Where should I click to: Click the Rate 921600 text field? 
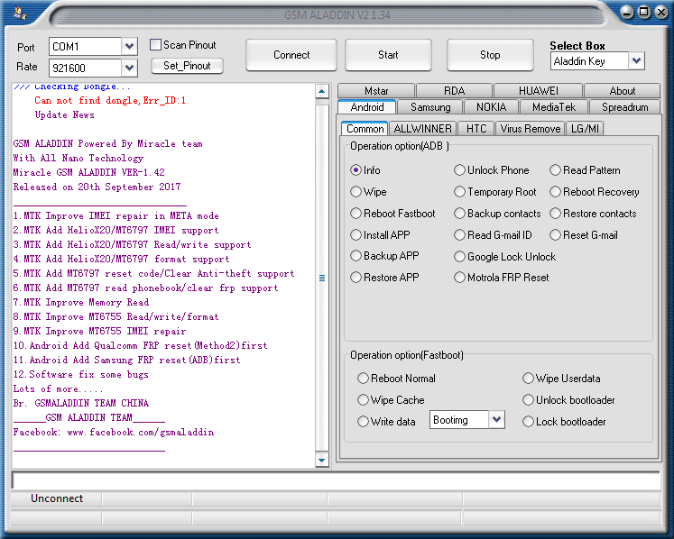pos(85,68)
